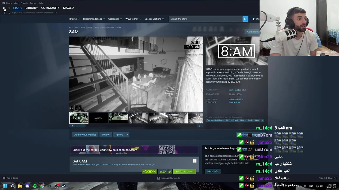This screenshot has width=339, height=190.
Task: Open the Games menu
Action: pos(33,3)
